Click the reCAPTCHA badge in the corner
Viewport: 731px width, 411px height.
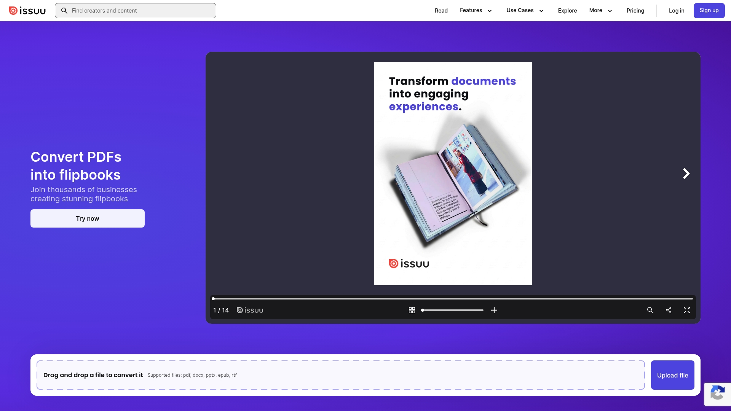coord(718,394)
